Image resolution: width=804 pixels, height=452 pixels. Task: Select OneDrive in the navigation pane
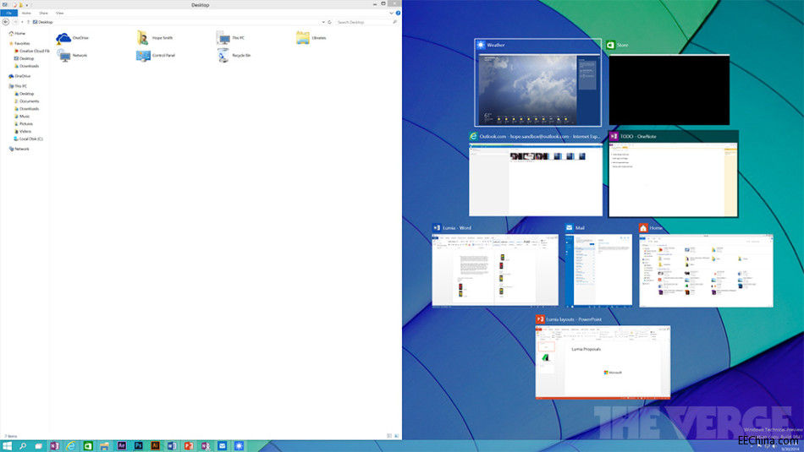click(x=19, y=76)
